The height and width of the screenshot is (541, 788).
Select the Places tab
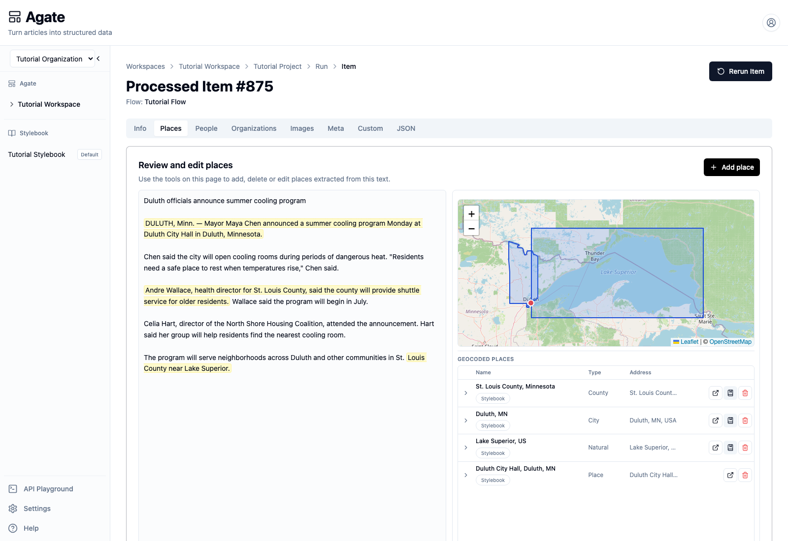tap(171, 128)
